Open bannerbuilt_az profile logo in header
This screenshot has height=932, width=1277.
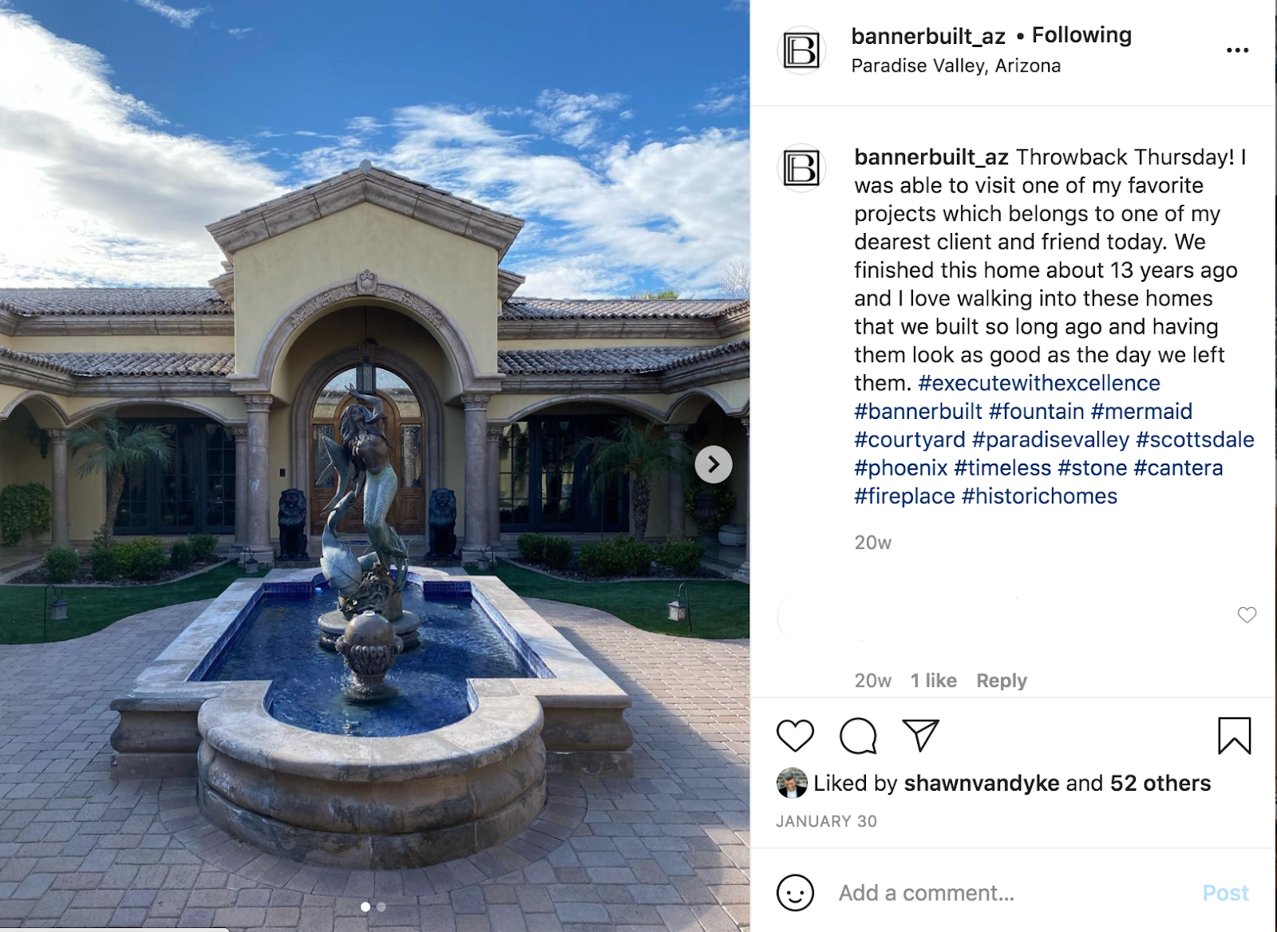(x=801, y=50)
